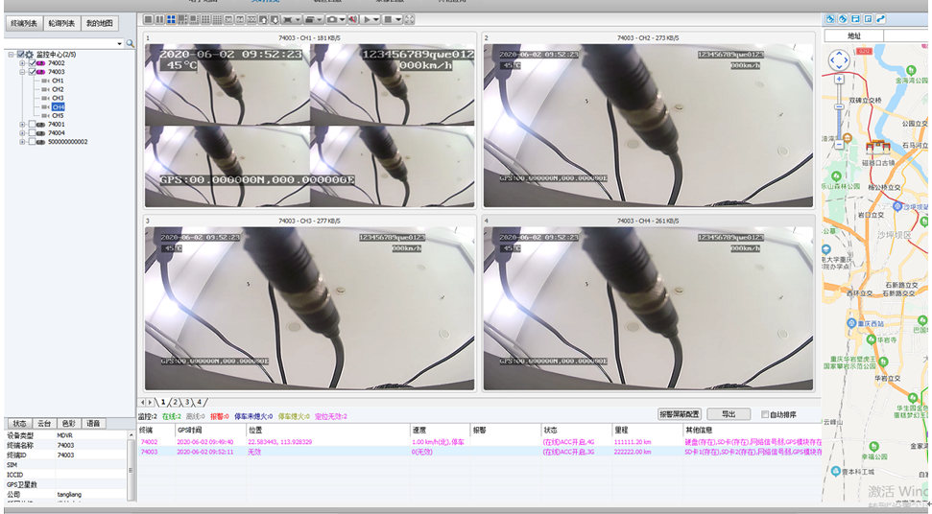Select the sixteen-window grid layout

point(217,19)
